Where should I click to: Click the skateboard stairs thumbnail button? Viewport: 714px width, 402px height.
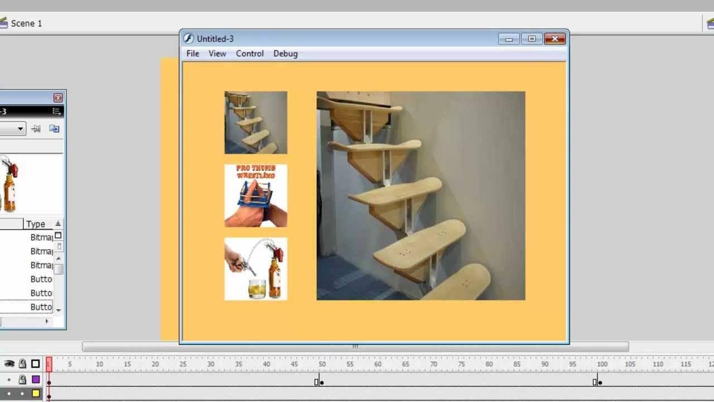point(255,123)
